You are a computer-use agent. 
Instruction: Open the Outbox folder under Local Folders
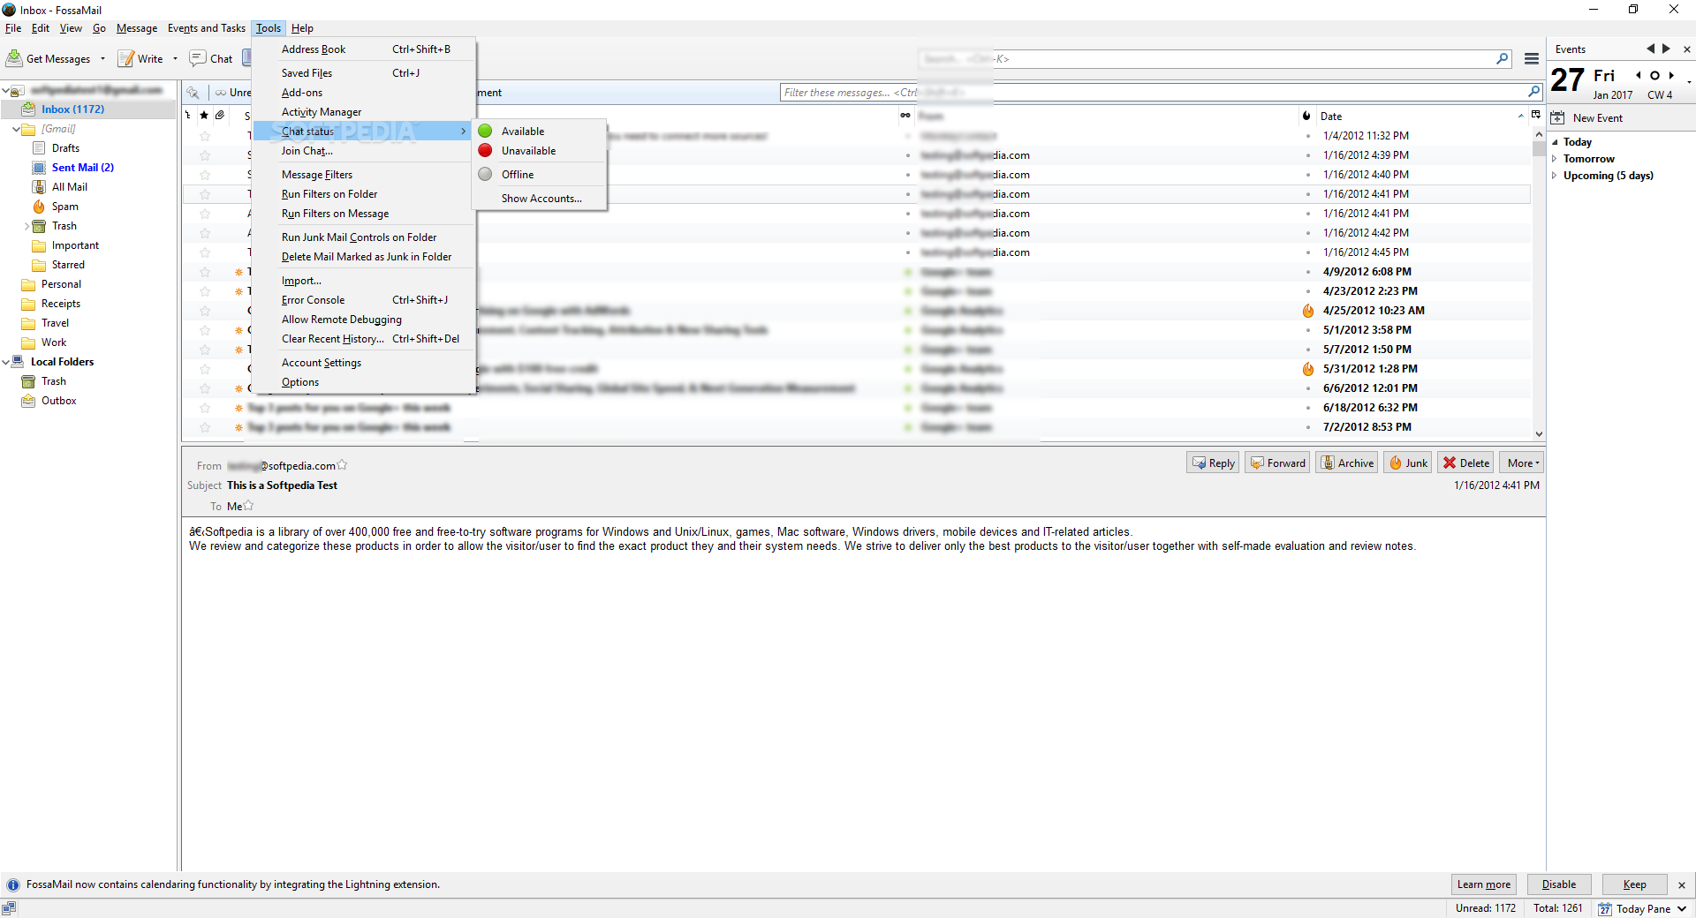49,401
